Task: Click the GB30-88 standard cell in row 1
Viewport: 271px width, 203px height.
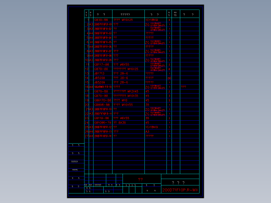Action: coord(101,20)
